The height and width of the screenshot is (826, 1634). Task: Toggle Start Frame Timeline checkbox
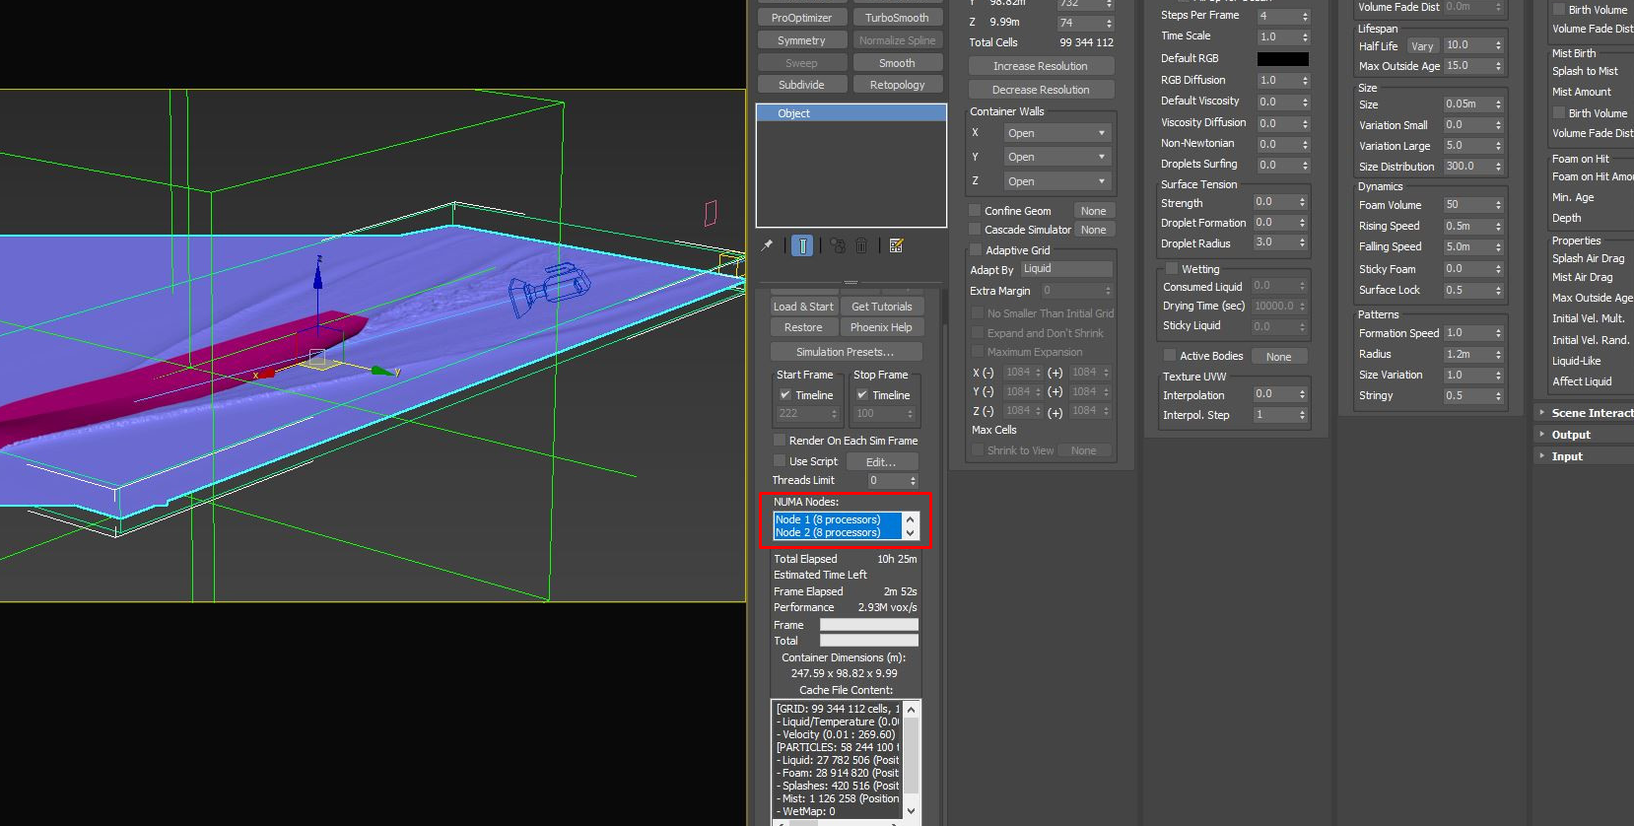pos(785,394)
